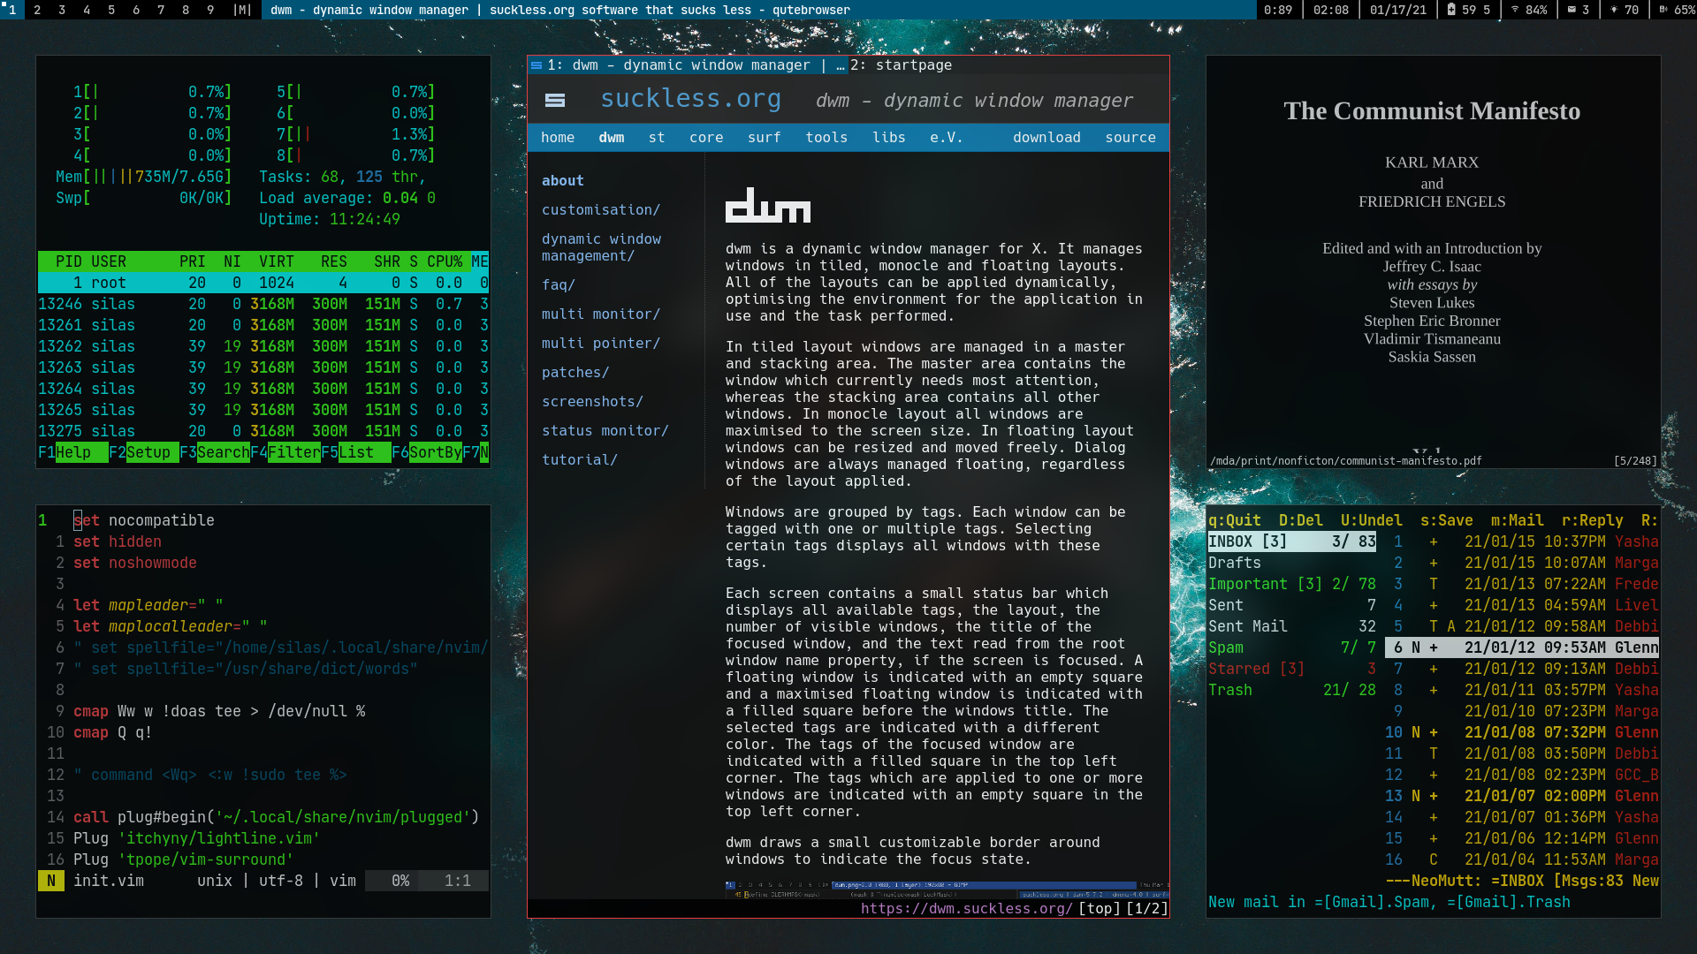
Task: Open the patches/ sidebar section
Action: point(575,372)
